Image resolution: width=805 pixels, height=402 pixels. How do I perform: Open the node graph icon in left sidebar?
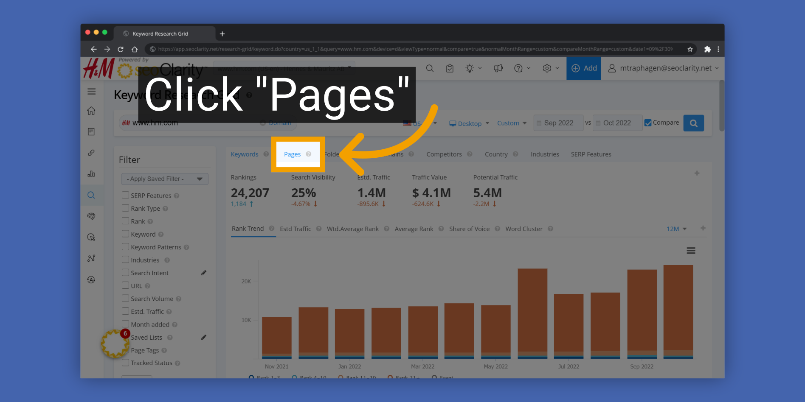(x=91, y=258)
